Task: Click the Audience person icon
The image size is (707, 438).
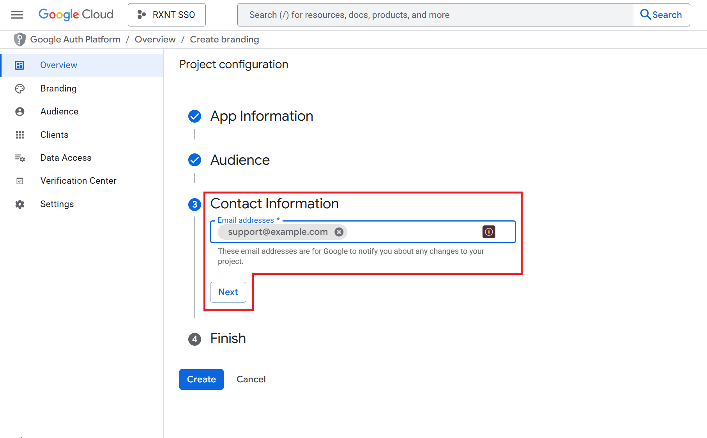Action: click(x=19, y=111)
